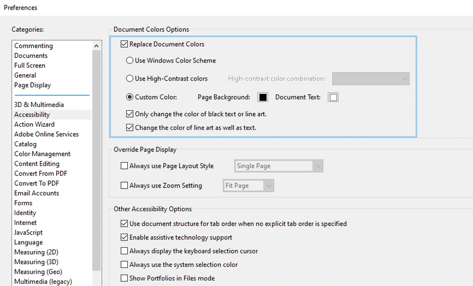473x286 pixels.
Task: Toggle Only change color of black text
Action: click(x=130, y=114)
